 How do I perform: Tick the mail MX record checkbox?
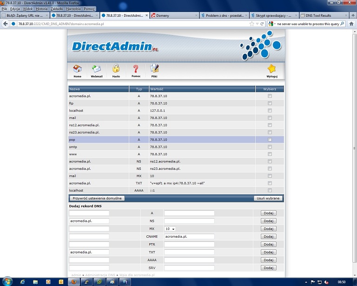coord(270,176)
